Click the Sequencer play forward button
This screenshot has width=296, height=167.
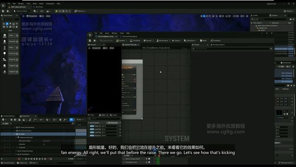coord(37,159)
